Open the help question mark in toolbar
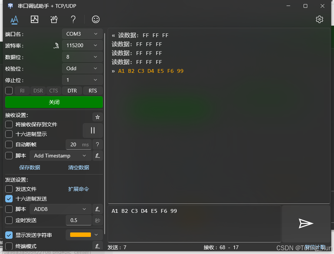 pos(73,19)
